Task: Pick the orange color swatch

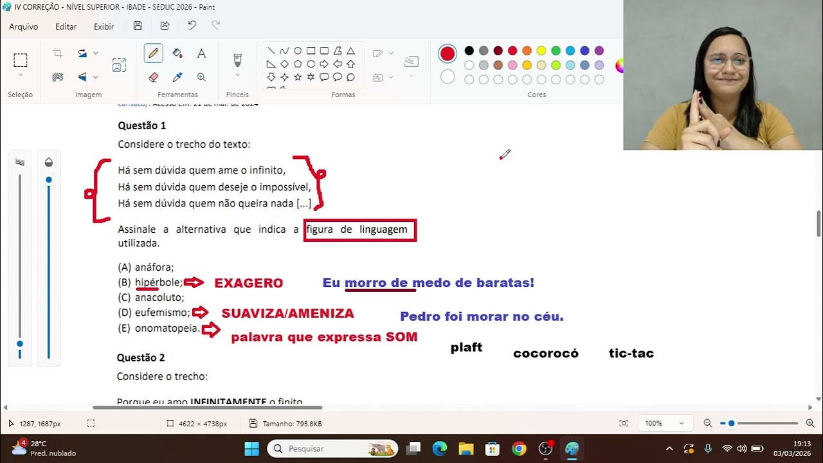Action: pyautogui.click(x=527, y=51)
